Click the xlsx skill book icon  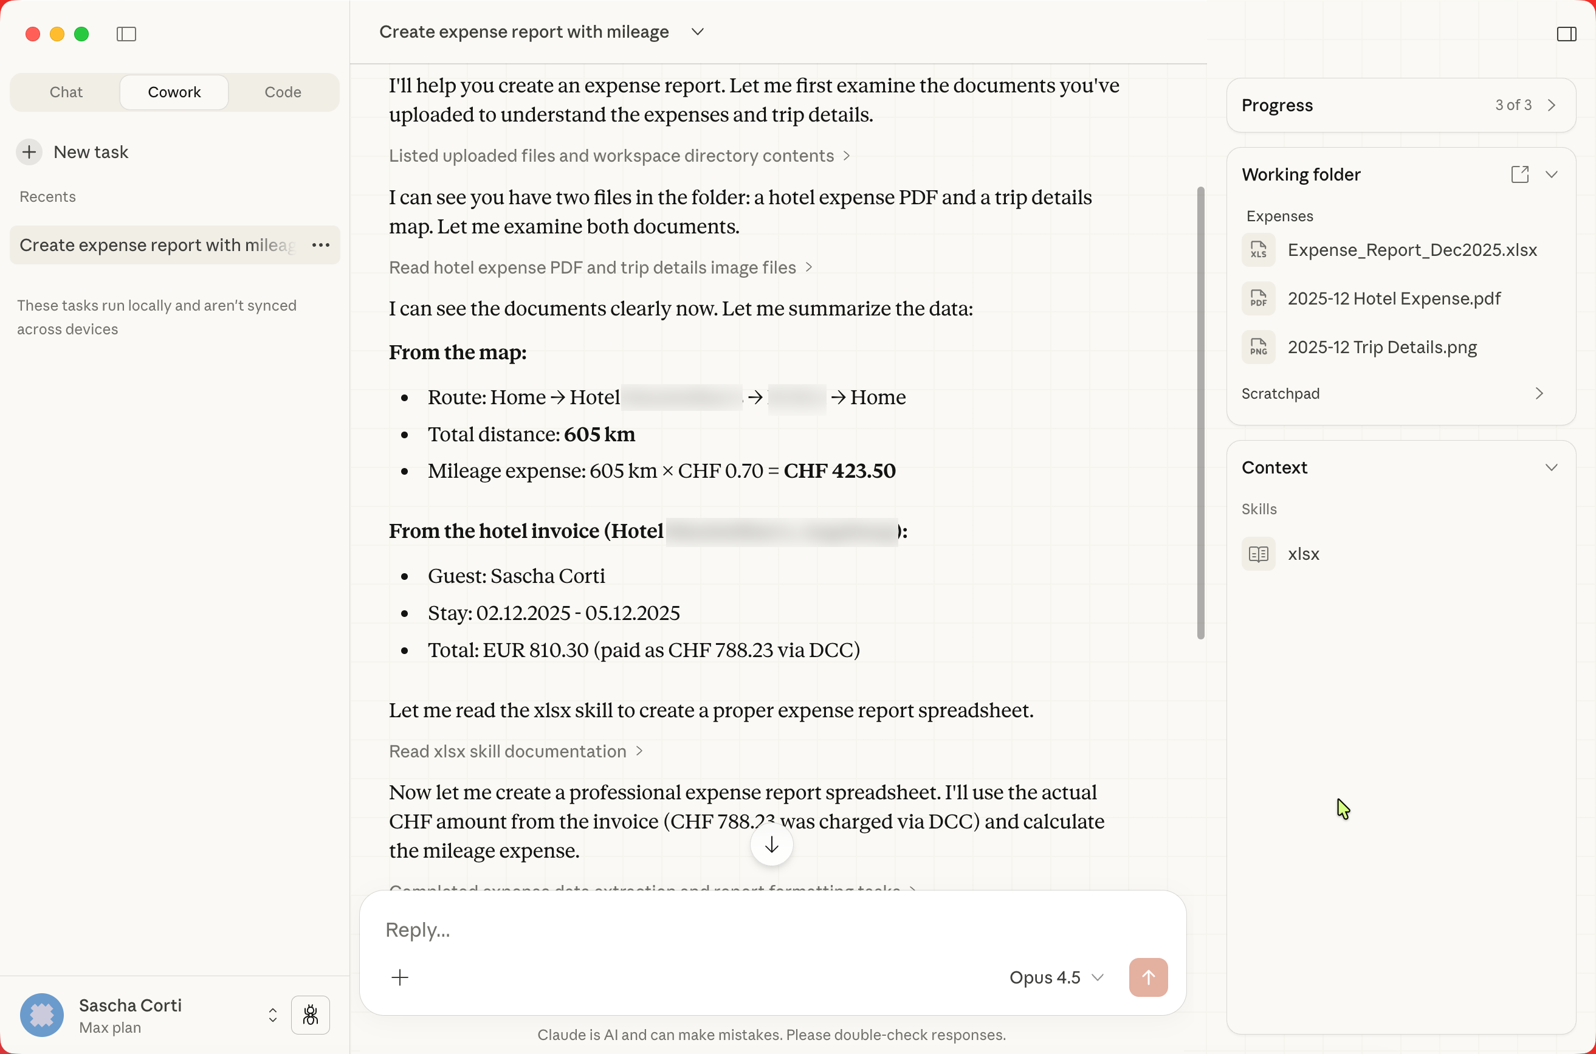pyautogui.click(x=1258, y=554)
